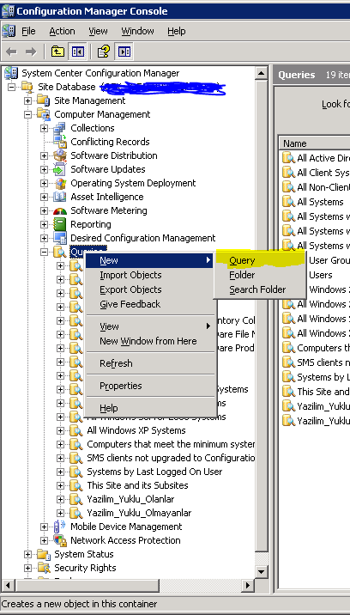Click the Software Distribution icon
Viewport: 350px width, 615px height.
pos(60,155)
